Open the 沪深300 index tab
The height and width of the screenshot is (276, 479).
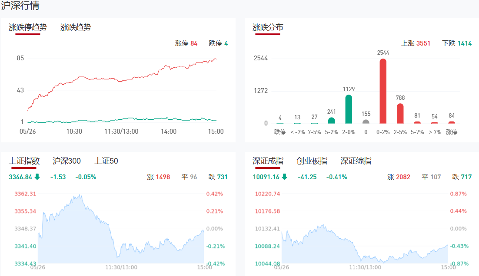67,161
